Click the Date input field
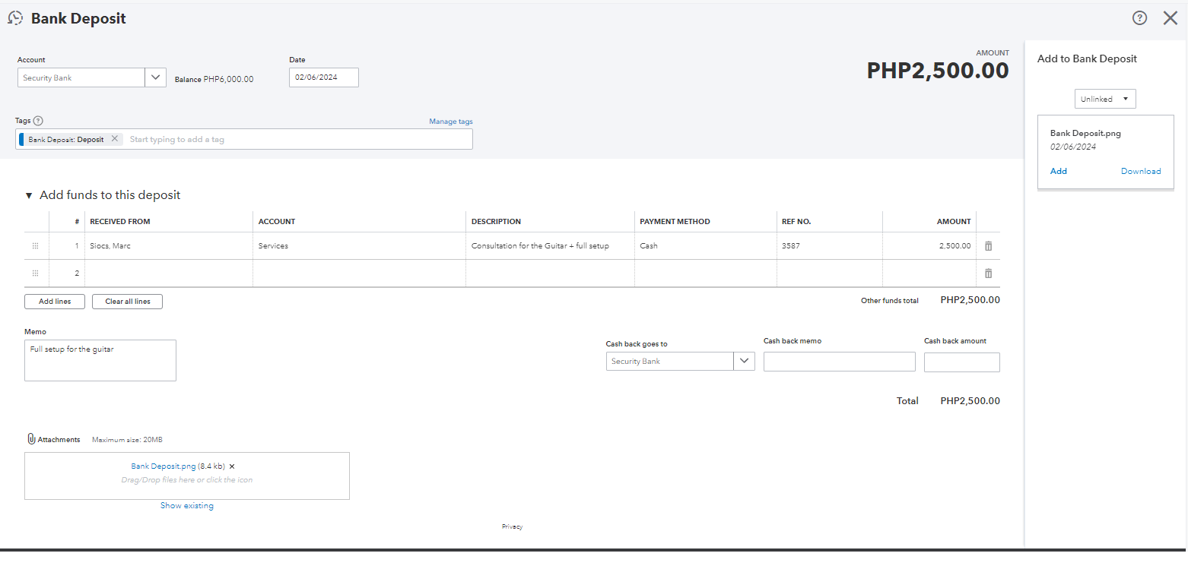The image size is (1188, 588). point(323,77)
